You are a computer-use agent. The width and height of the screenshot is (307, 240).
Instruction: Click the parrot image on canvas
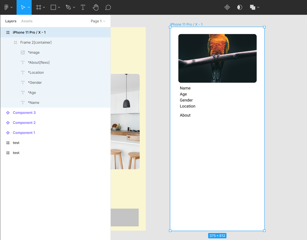click(x=217, y=58)
